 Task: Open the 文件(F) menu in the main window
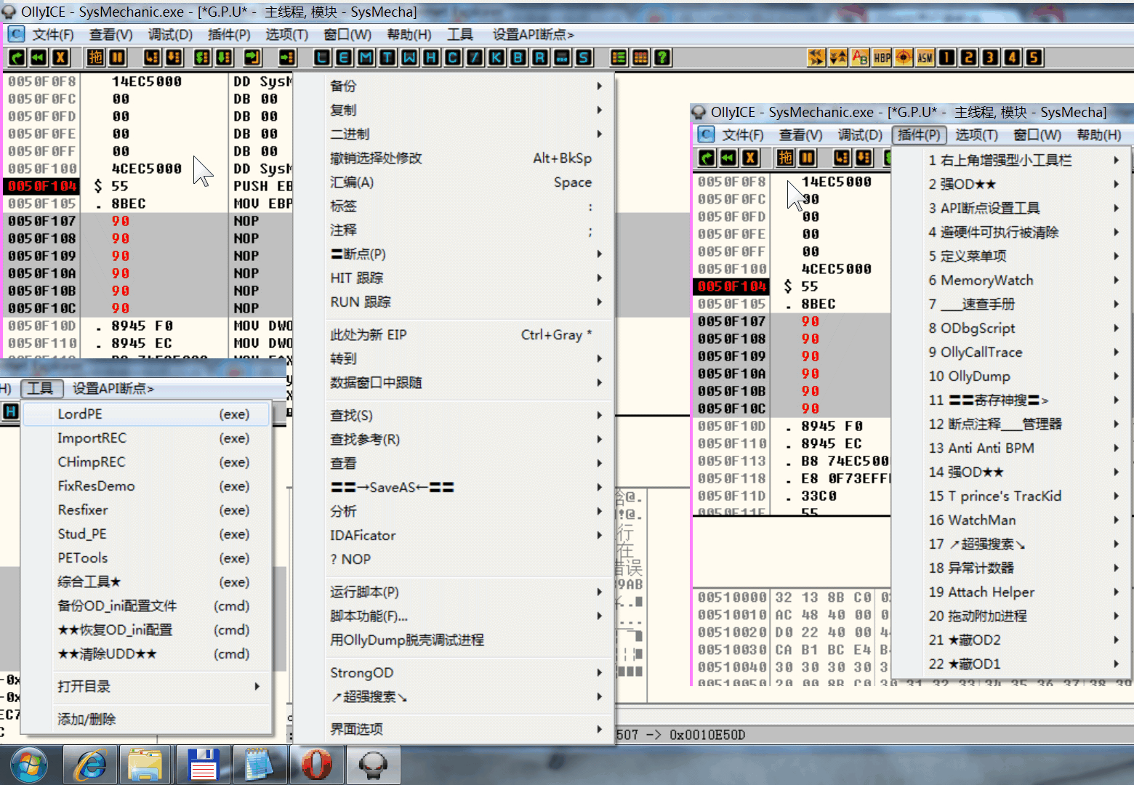coord(53,34)
